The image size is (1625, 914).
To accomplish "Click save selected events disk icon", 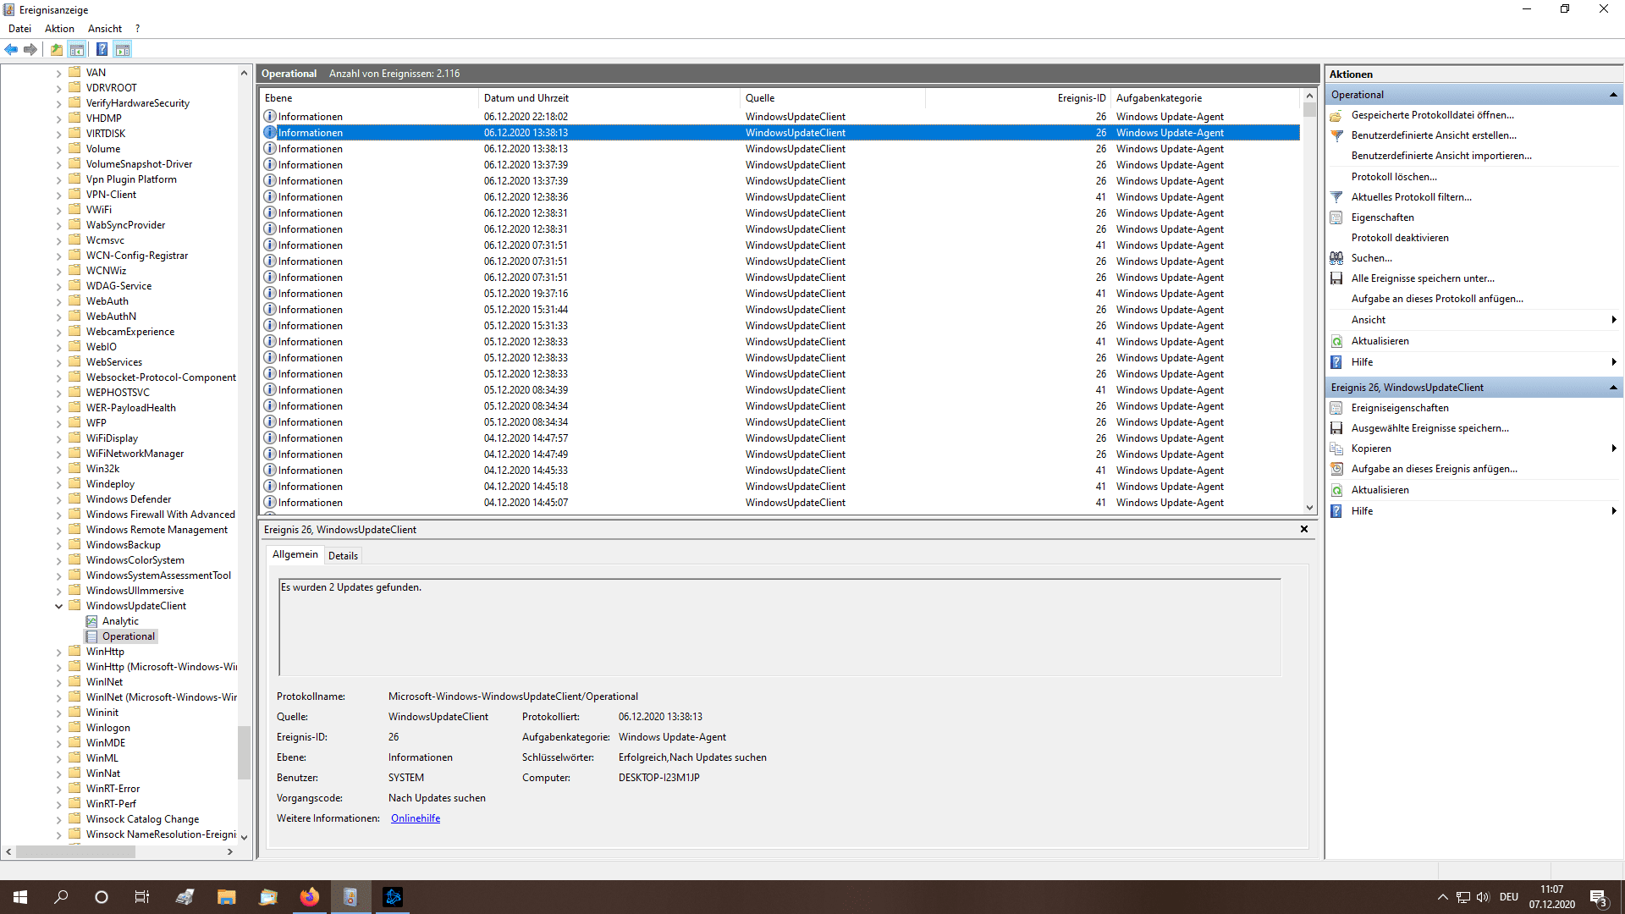I will pos(1336,428).
